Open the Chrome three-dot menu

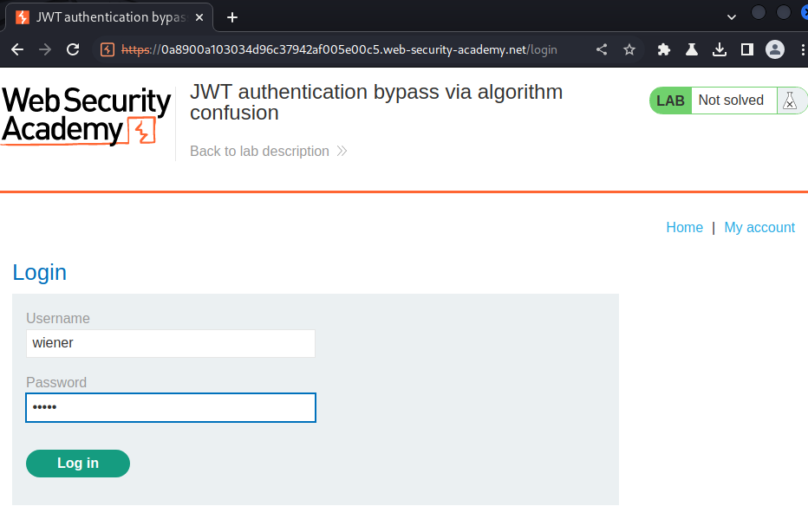(x=803, y=49)
